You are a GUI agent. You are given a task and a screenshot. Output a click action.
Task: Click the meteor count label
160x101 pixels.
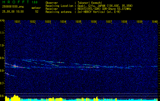click(x=36, y=8)
